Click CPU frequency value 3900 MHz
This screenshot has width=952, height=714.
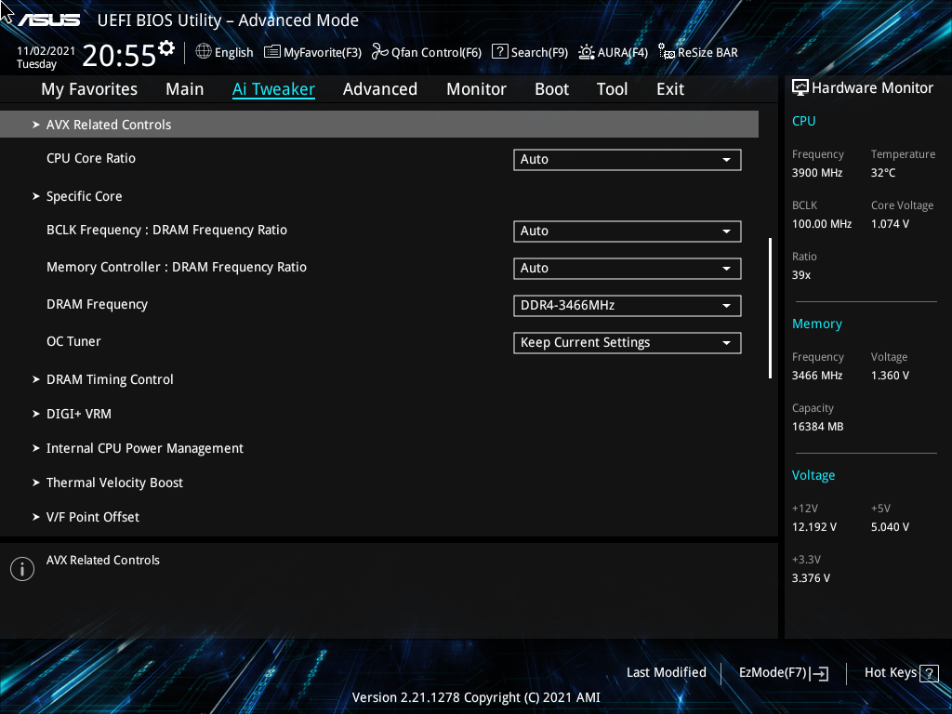click(x=816, y=173)
